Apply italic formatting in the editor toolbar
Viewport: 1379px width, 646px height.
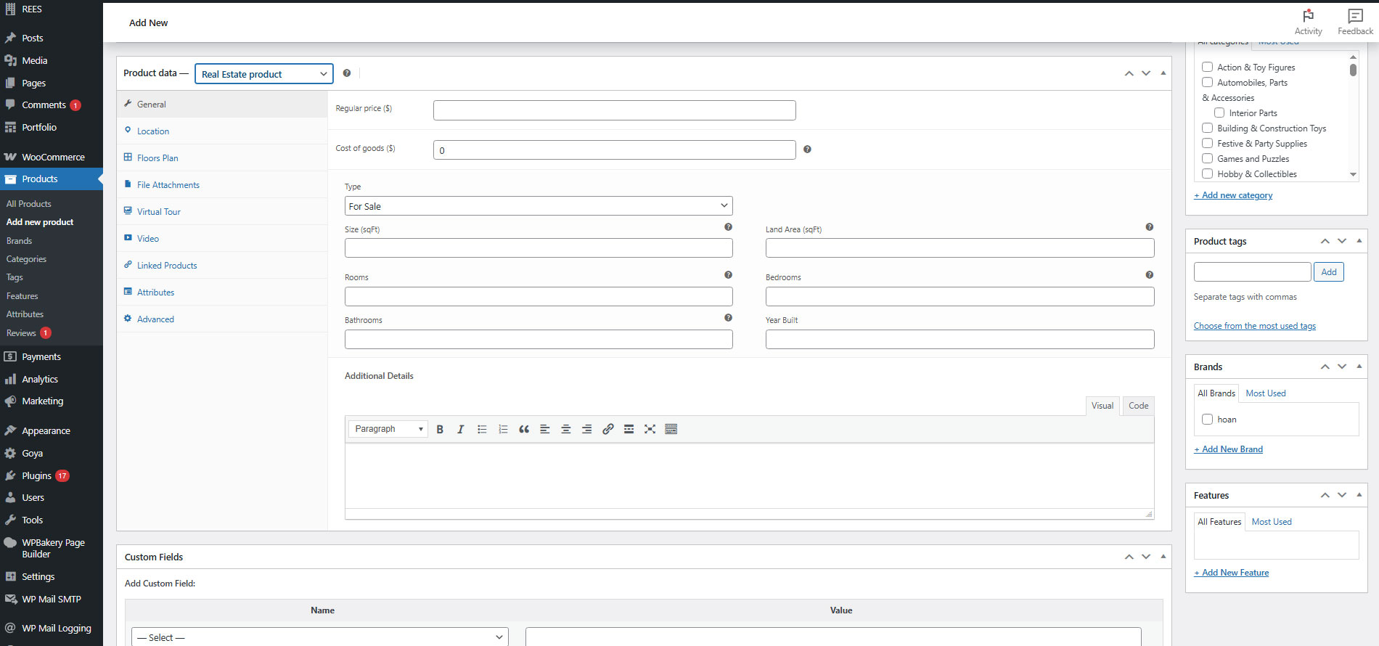(460, 429)
